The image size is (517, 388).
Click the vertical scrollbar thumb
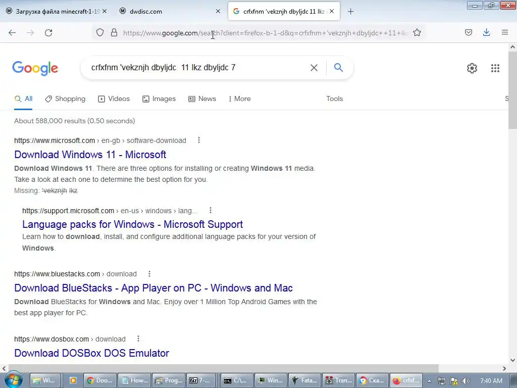(x=513, y=90)
